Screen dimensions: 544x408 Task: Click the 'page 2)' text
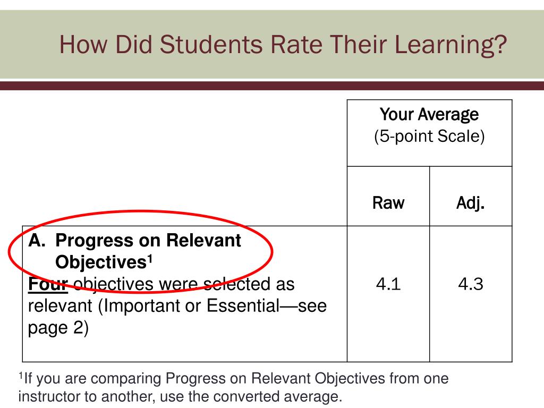(x=58, y=328)
